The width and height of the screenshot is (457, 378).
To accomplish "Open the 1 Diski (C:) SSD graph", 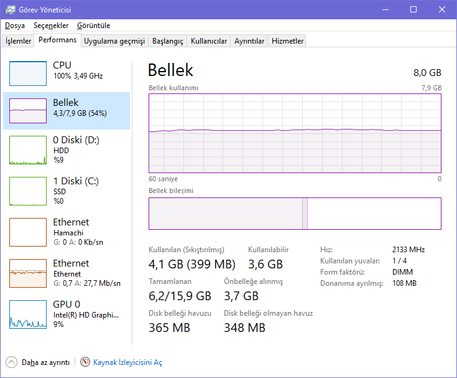I will click(28, 191).
